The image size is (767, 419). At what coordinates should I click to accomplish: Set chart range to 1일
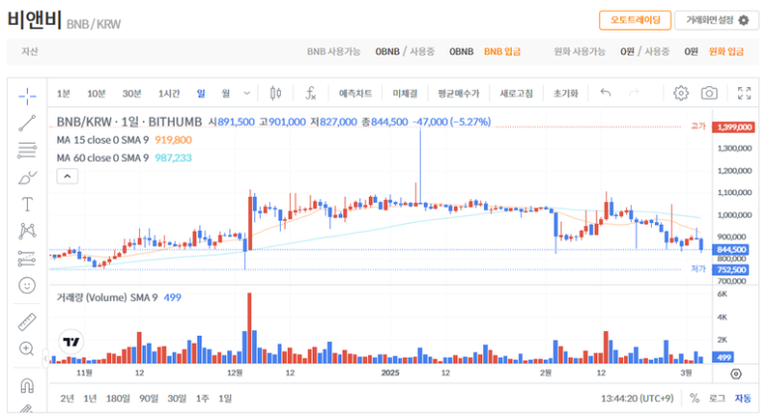coord(225,398)
